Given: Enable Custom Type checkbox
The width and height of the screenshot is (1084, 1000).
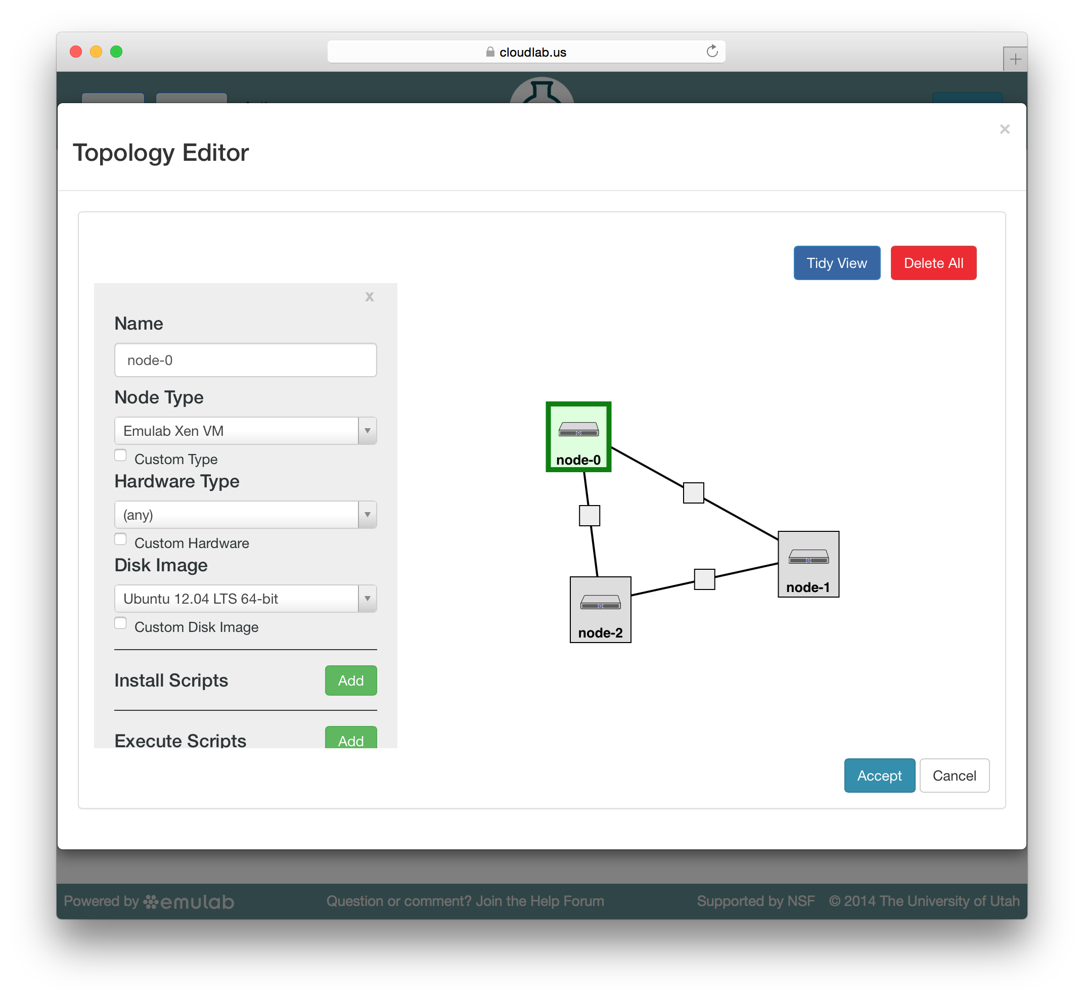Looking at the screenshot, I should coord(120,456).
